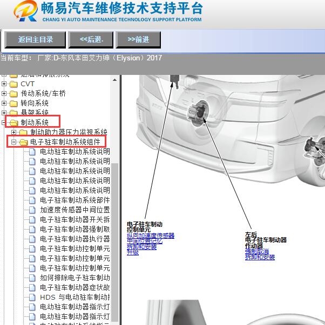
Task: Select the CVT tree label
Action: pyautogui.click(x=28, y=84)
